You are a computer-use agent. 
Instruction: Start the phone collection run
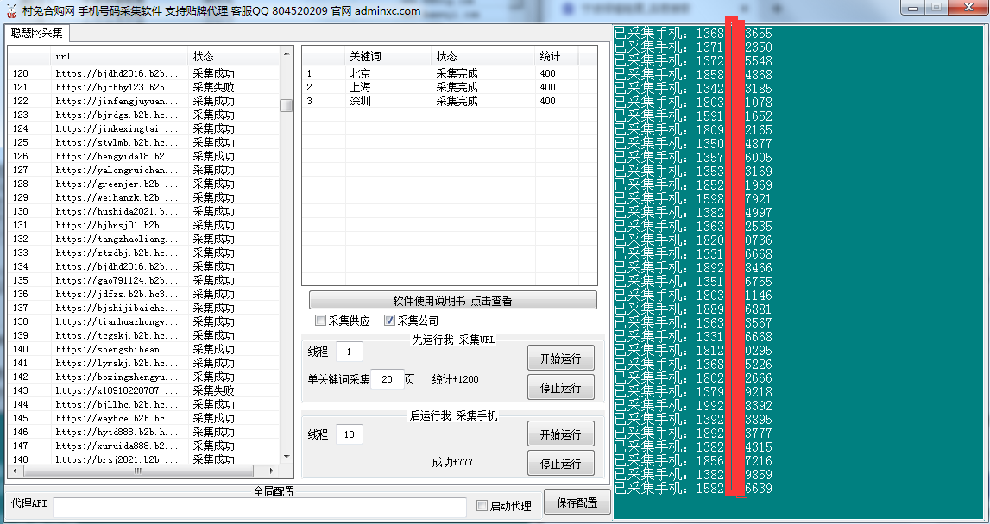tap(559, 434)
